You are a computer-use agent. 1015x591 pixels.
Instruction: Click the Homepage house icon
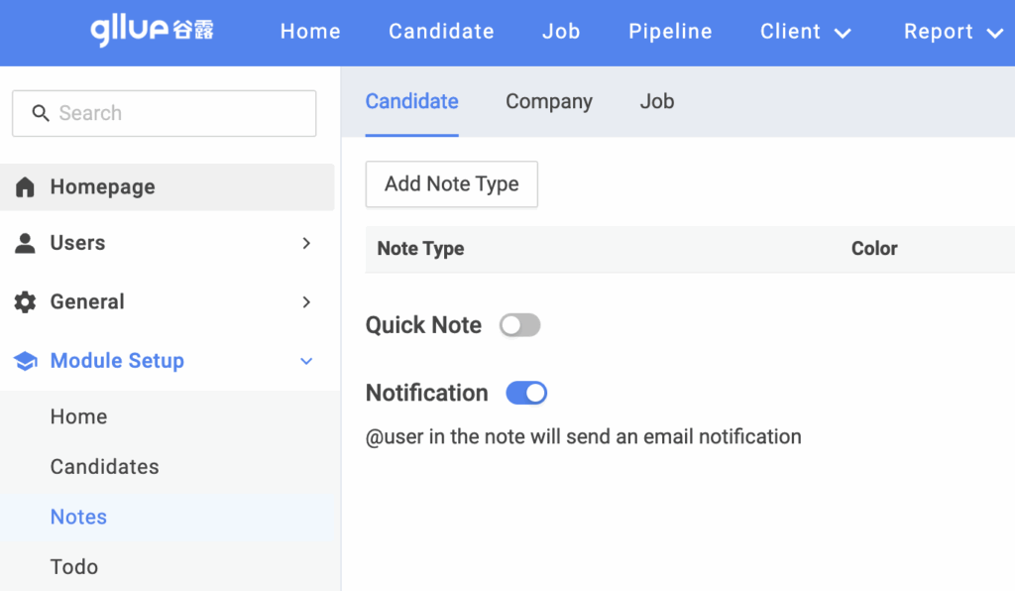tap(25, 187)
